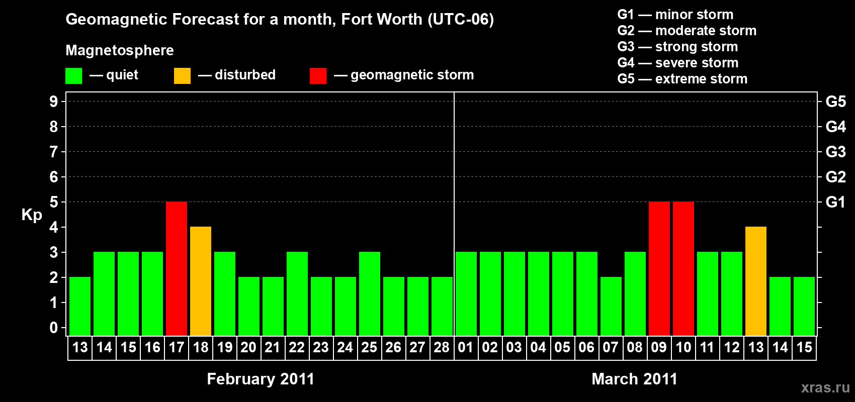Click the 'G3 — strong storm' legend line
Screen dimensions: 855x402
(677, 47)
